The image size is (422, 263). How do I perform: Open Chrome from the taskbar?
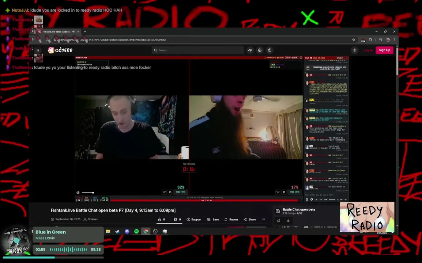tap(146, 231)
